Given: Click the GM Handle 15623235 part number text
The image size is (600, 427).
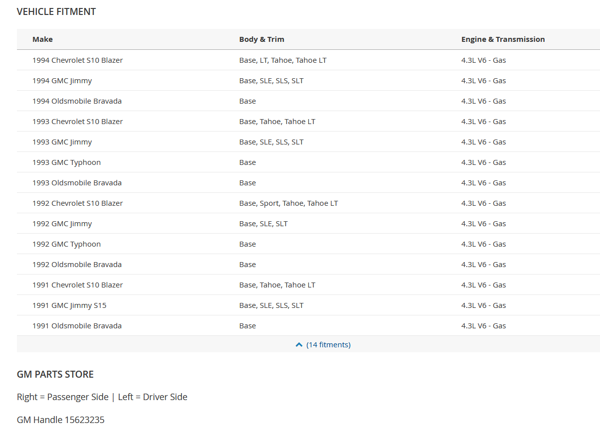Looking at the screenshot, I should (x=61, y=420).
